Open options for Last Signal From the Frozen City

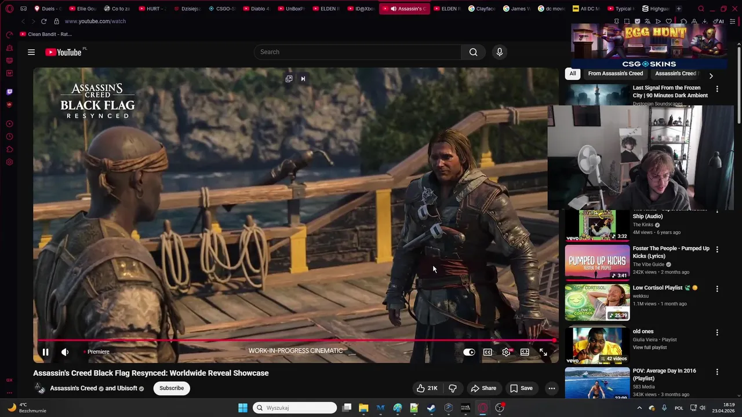(717, 89)
